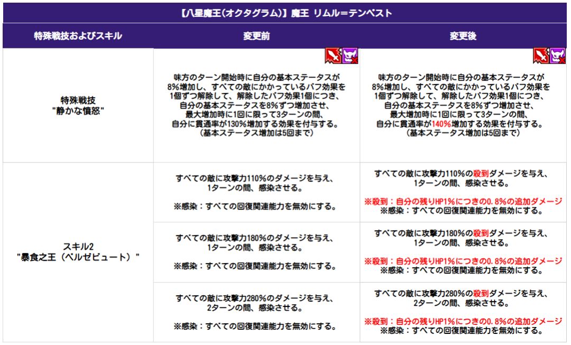Click 変更前 ※感染 note in the 180% row
This screenshot has height=345, width=571.
click(x=255, y=266)
